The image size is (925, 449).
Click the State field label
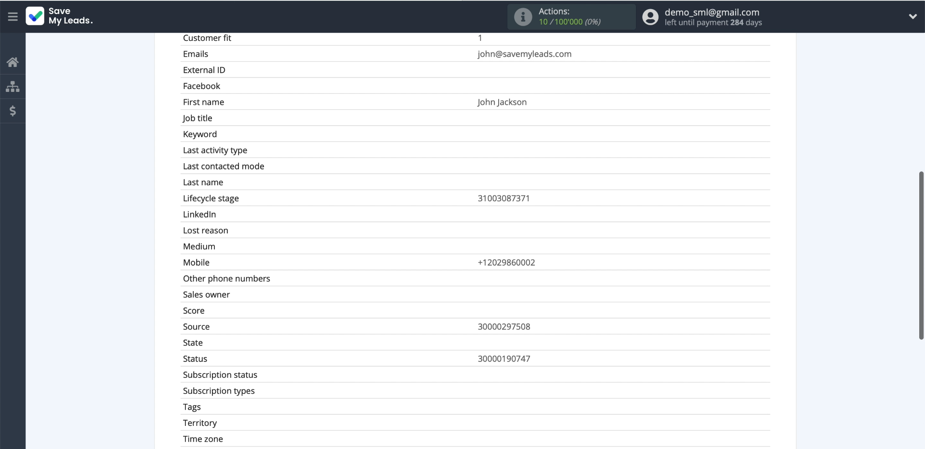[193, 343]
